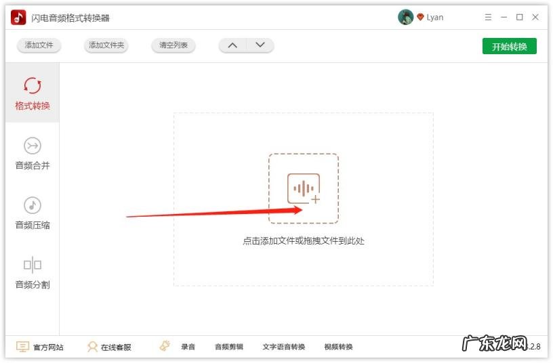Go to 音频分割 in the sidebar

[x=32, y=272]
